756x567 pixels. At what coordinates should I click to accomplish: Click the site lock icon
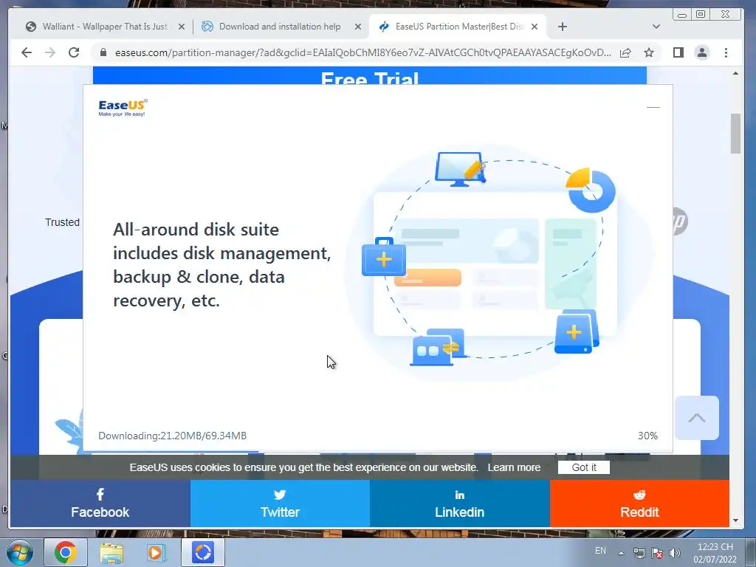(x=103, y=52)
